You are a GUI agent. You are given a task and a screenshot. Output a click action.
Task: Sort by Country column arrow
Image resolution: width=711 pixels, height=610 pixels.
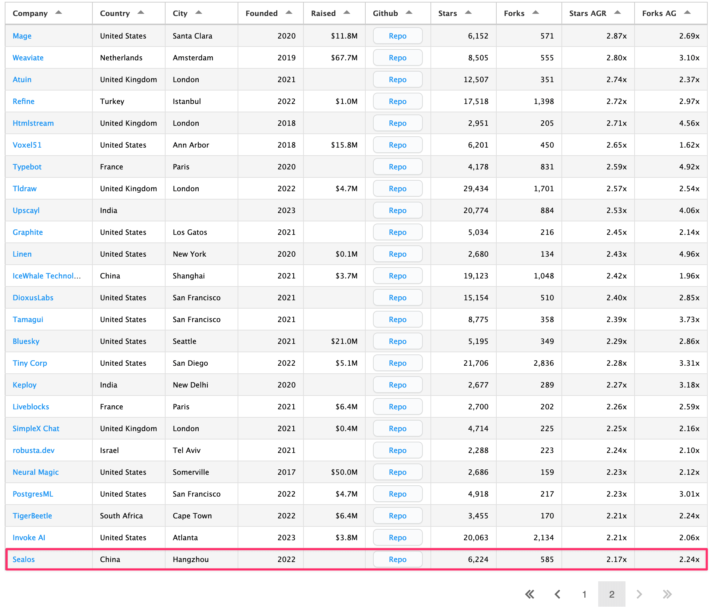pyautogui.click(x=141, y=13)
